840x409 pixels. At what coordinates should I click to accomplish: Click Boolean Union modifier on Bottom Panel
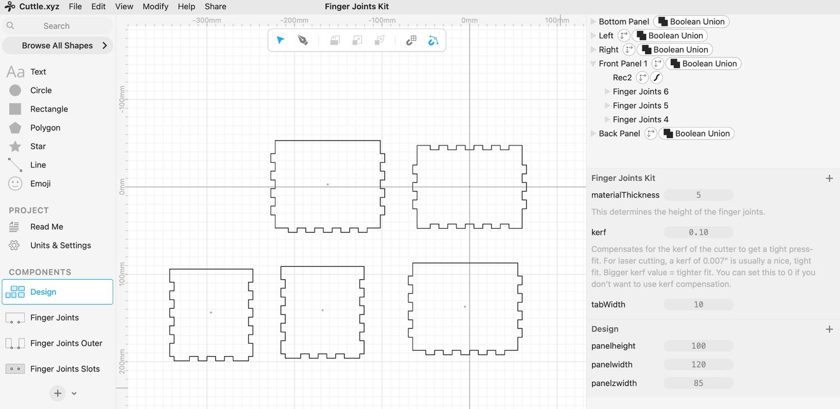pyautogui.click(x=692, y=21)
